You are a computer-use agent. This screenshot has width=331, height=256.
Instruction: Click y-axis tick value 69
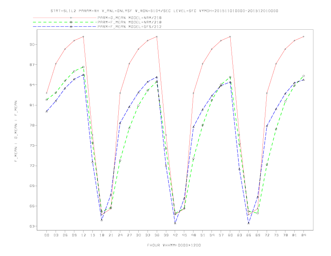click(x=32, y=186)
